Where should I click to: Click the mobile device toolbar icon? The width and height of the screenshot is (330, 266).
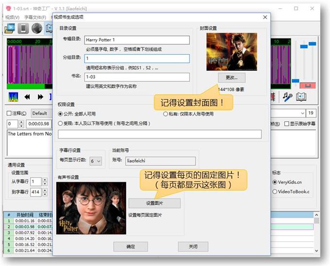click(x=23, y=29)
